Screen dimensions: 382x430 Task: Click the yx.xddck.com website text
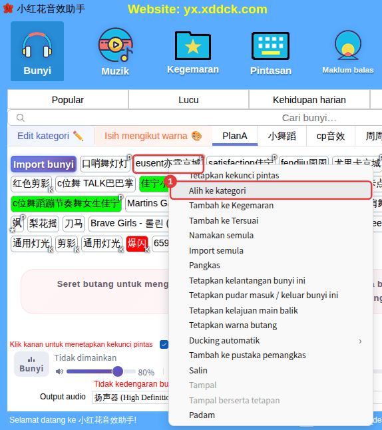(225, 9)
